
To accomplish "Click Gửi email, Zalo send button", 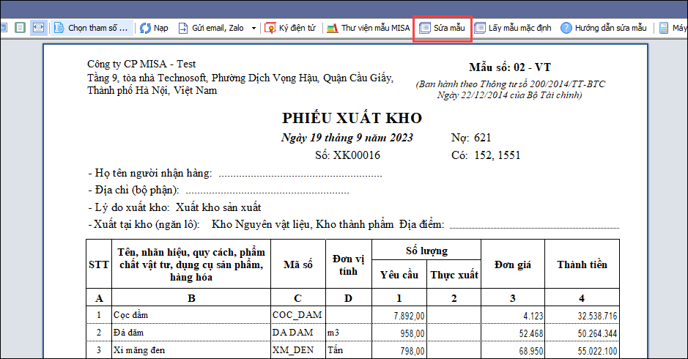I will point(211,28).
